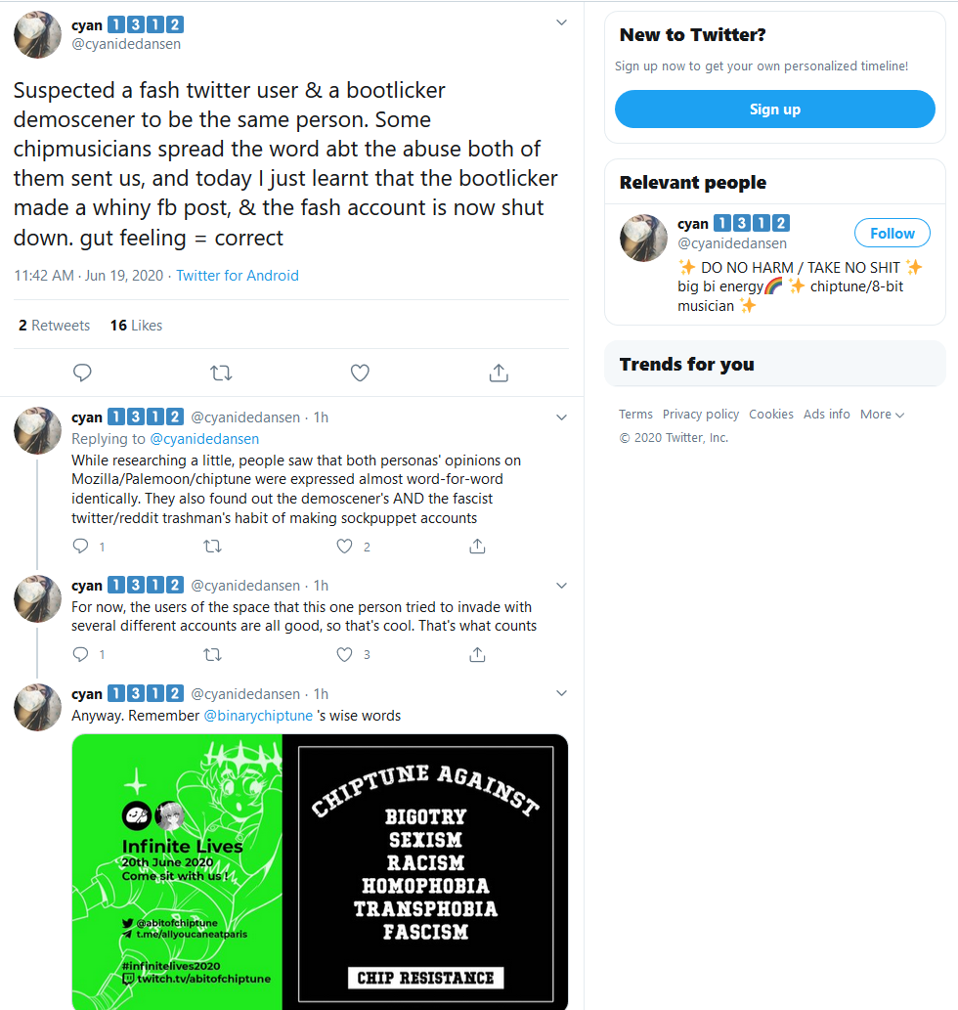View the 16 Likes list

136,326
